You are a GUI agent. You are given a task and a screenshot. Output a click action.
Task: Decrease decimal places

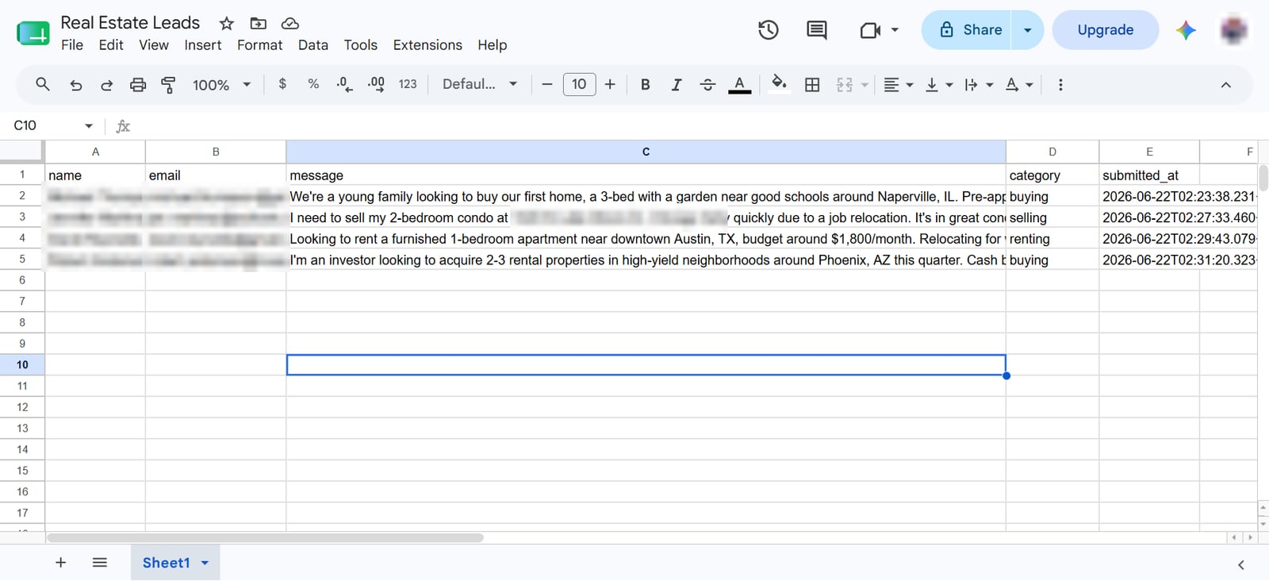point(344,84)
